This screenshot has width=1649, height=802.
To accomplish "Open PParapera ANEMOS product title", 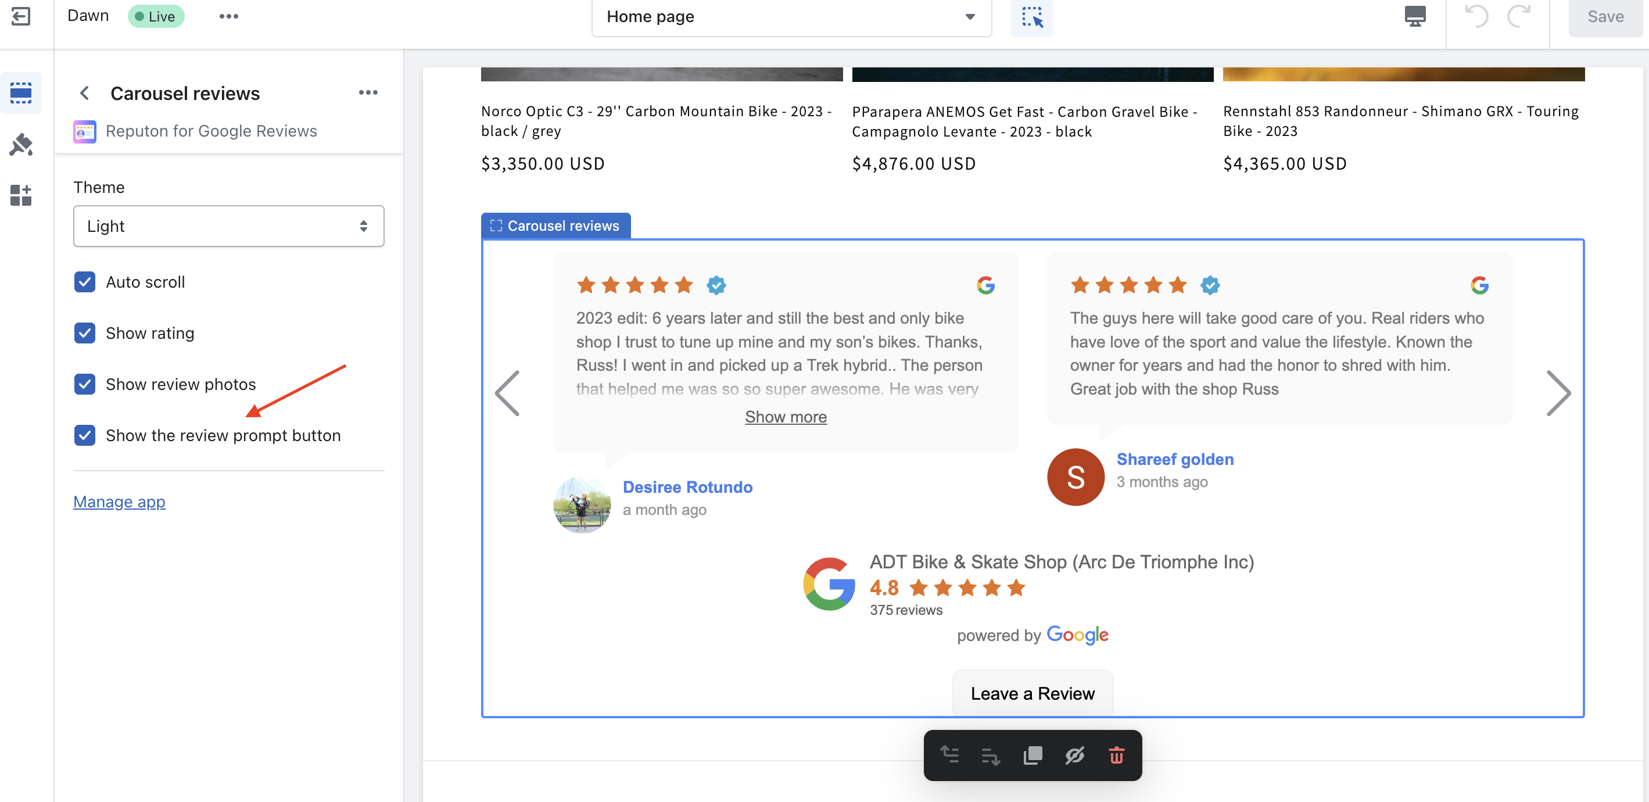I will click(x=1024, y=121).
